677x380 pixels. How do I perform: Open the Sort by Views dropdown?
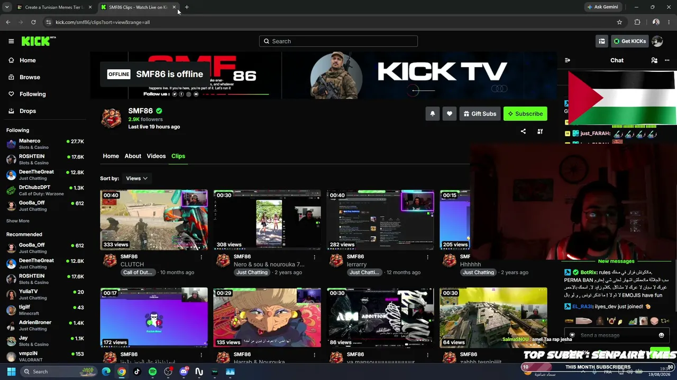point(136,178)
